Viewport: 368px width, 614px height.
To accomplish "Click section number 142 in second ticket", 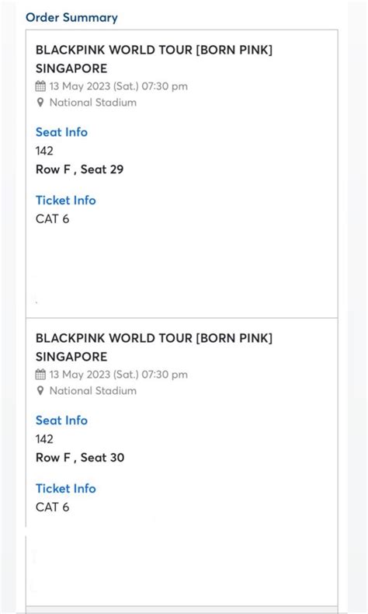I will coord(44,439).
